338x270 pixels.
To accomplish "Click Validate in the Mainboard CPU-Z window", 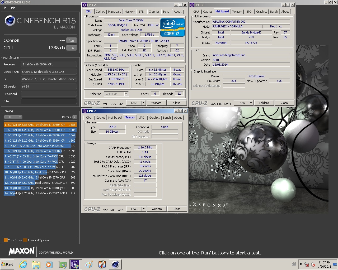I will (x=264, y=103).
